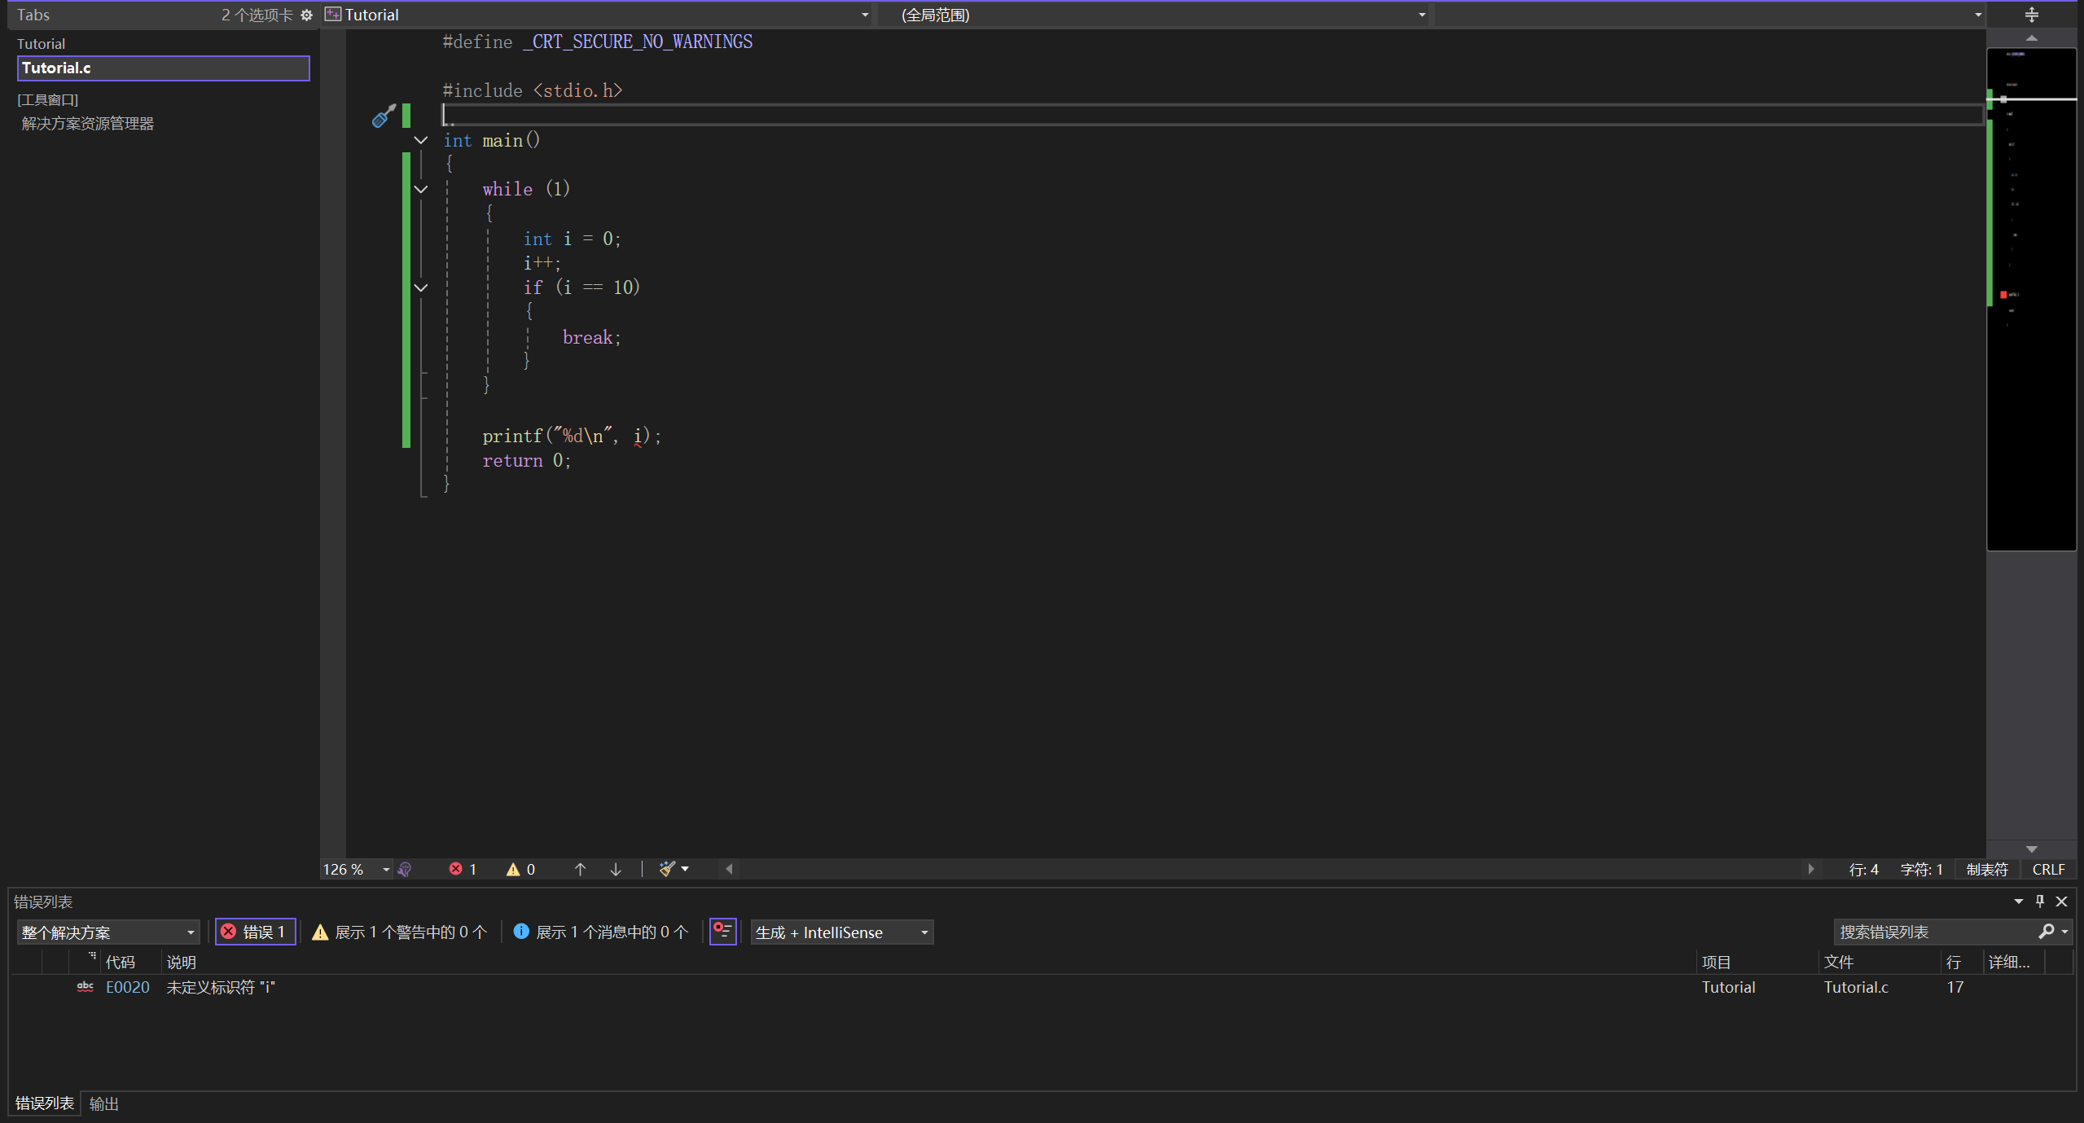Open the Tutorial project navigation dropdown
This screenshot has height=1123, width=2084.
pyautogui.click(x=597, y=15)
